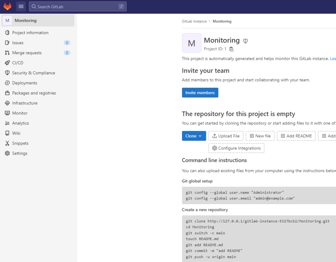Click the Settings gear icon
The width and height of the screenshot is (336, 262).
pos(7,153)
